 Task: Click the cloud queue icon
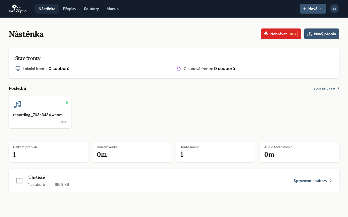coord(179,69)
